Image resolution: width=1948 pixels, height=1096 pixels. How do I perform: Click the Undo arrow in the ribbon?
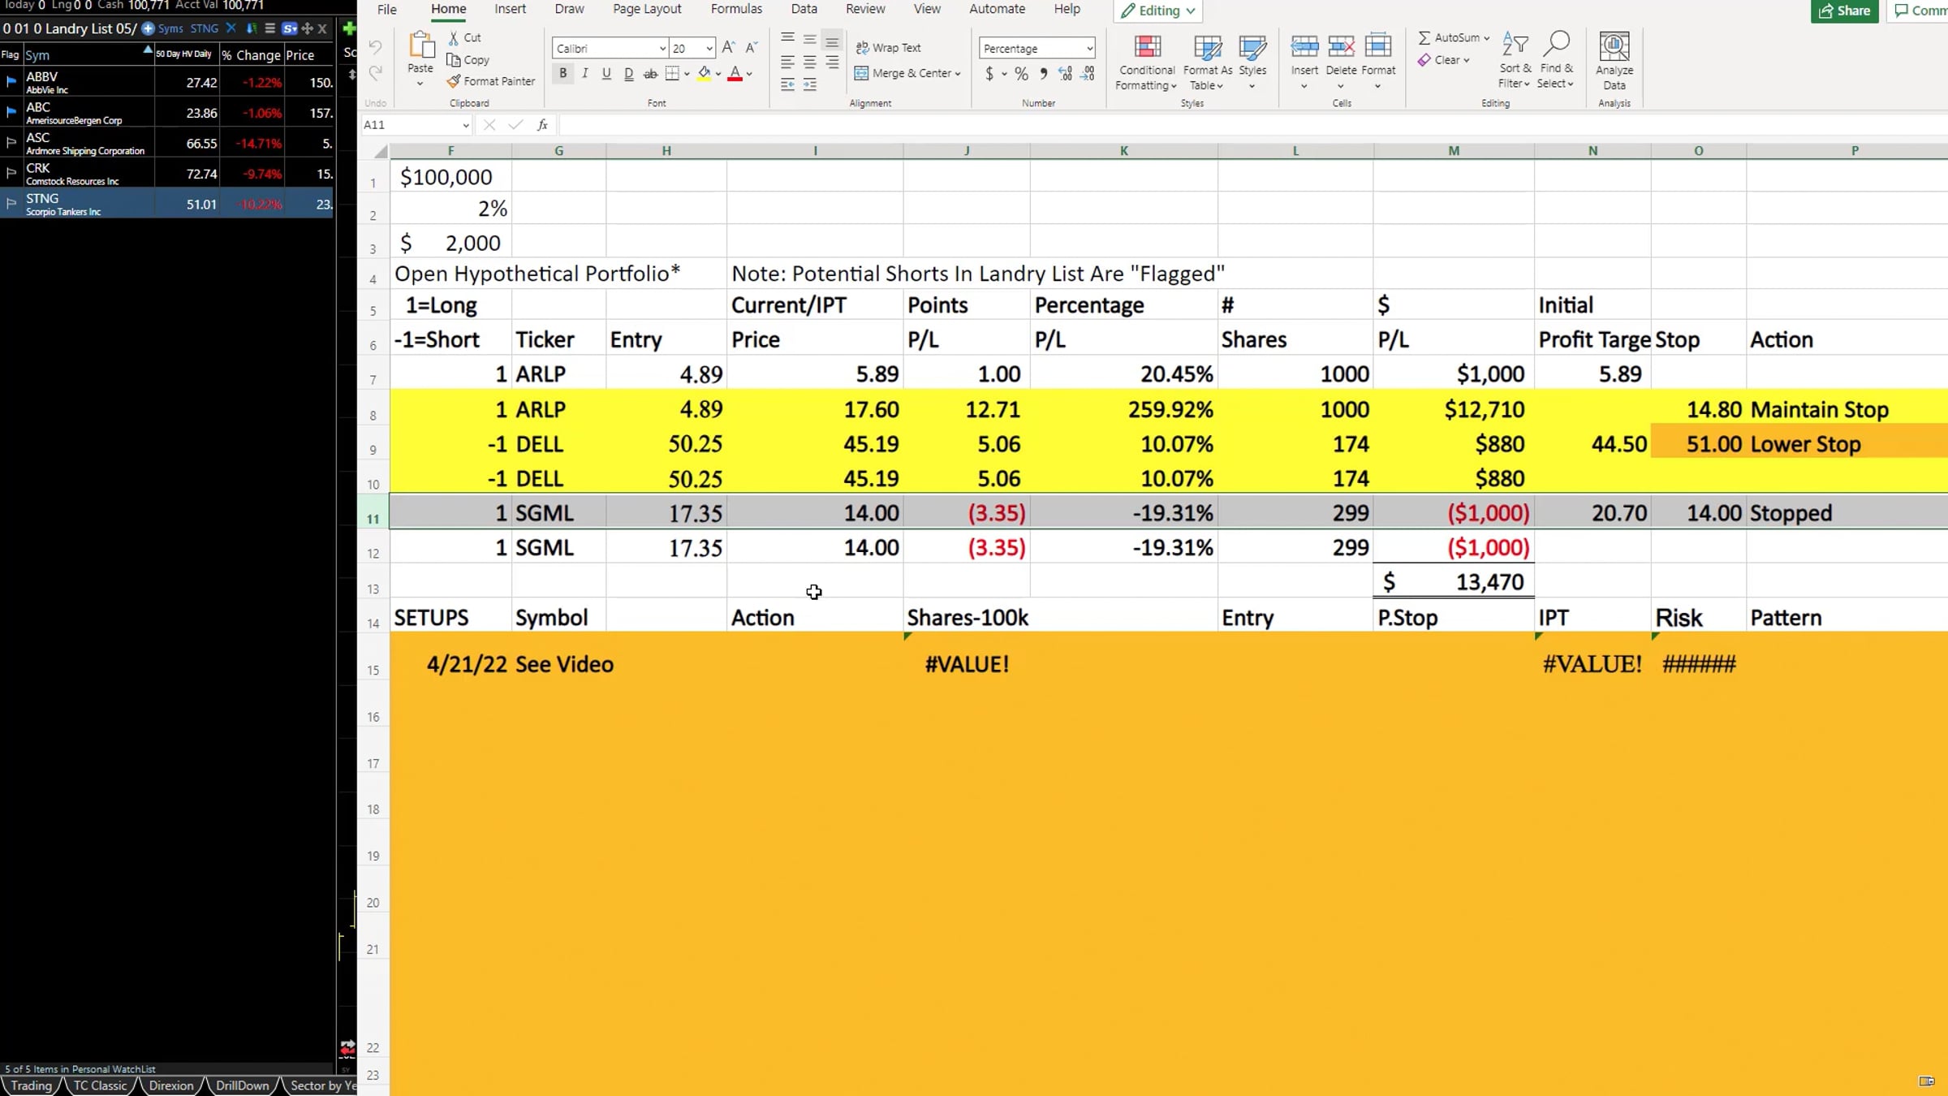(375, 47)
